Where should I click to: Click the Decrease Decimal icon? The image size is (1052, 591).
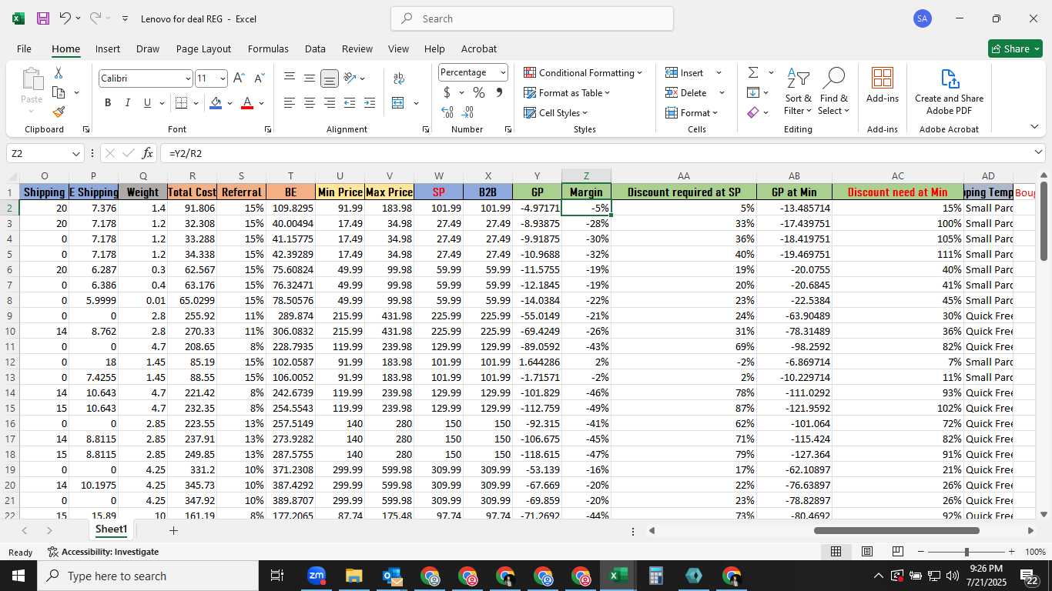[468, 112]
